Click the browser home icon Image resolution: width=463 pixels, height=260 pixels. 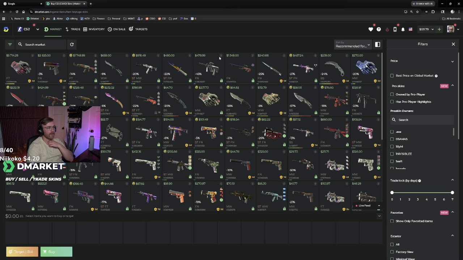(x=24, y=12)
